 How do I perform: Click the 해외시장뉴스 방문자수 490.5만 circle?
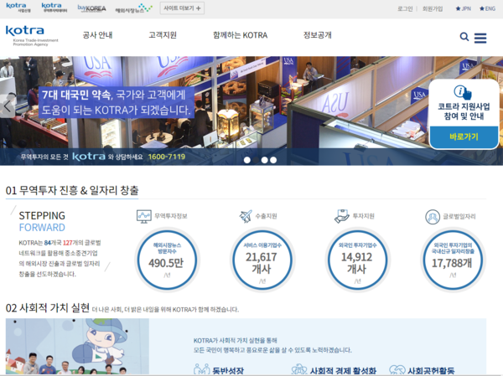(167, 260)
